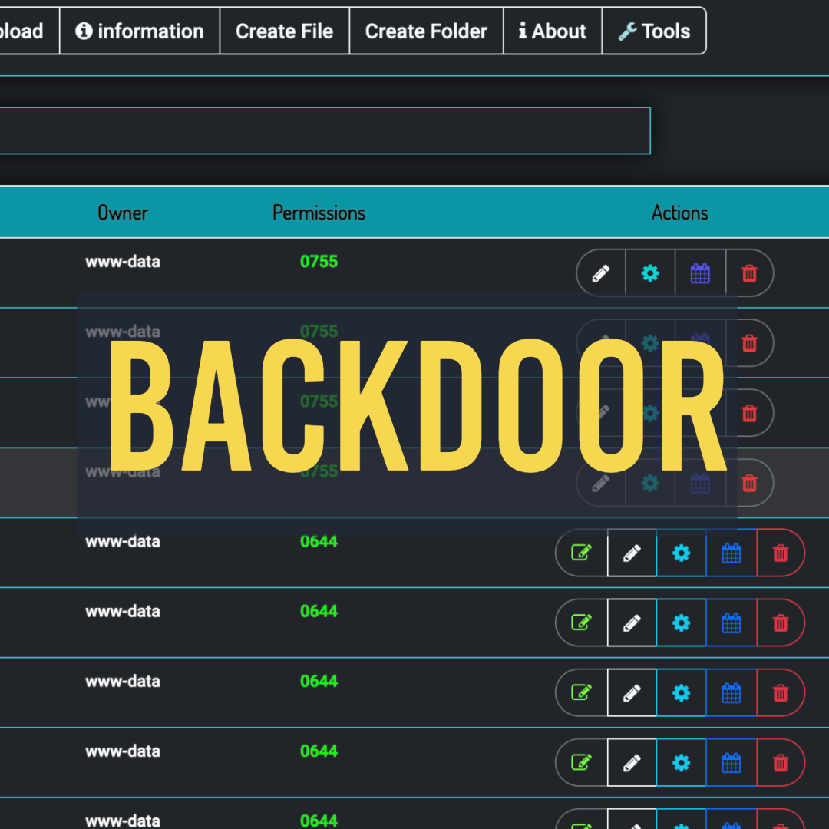Click blue calendar icon in third 0644 row
The height and width of the screenshot is (829, 829).
732,692
